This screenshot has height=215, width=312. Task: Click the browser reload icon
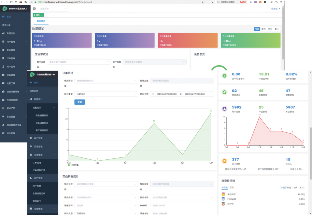(x=11, y=2)
